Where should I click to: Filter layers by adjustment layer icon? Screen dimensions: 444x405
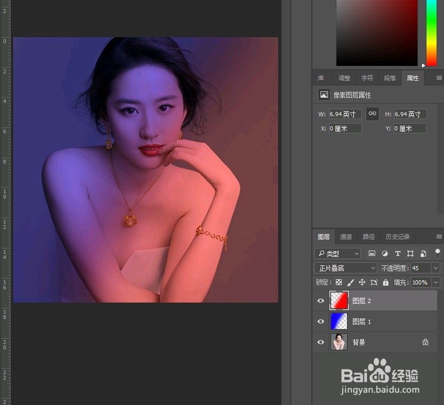[385, 253]
